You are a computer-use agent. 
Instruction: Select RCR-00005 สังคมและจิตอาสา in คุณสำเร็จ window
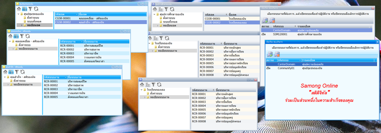click(x=82, y=97)
